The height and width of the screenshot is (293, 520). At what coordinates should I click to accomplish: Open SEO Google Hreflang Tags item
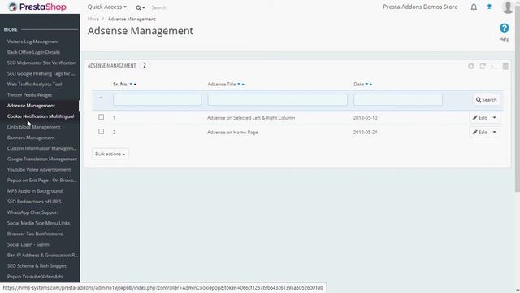click(x=41, y=73)
